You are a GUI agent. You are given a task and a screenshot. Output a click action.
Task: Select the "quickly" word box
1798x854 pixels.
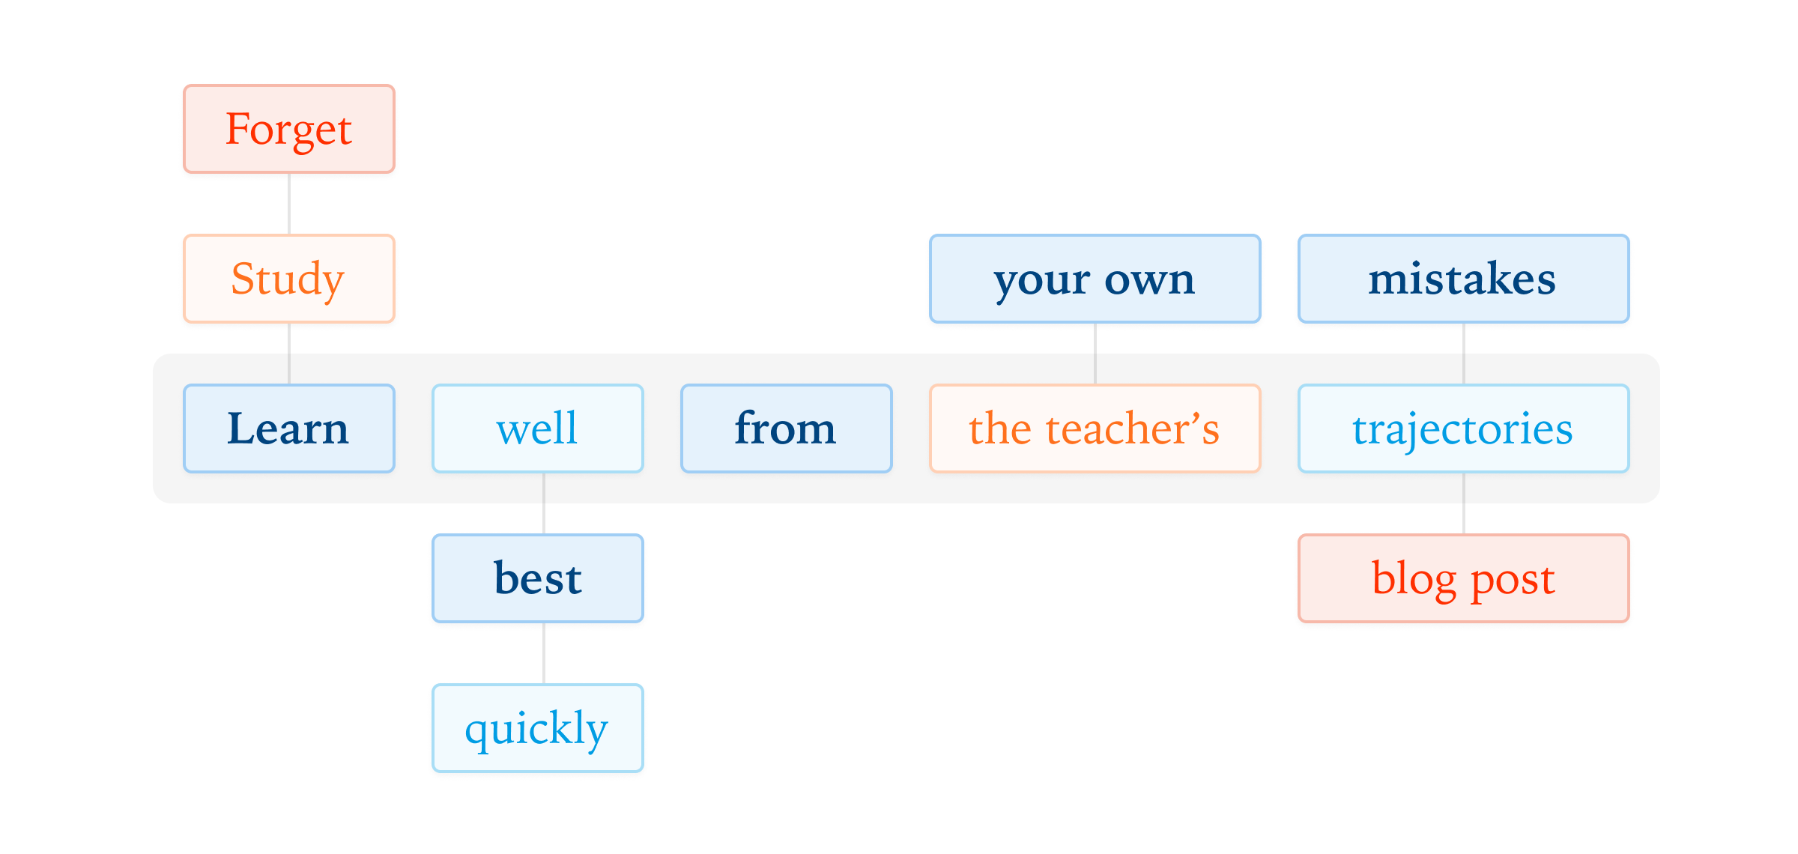tap(538, 728)
